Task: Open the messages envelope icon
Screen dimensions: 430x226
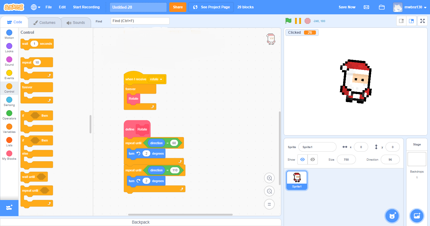Action: [366, 7]
